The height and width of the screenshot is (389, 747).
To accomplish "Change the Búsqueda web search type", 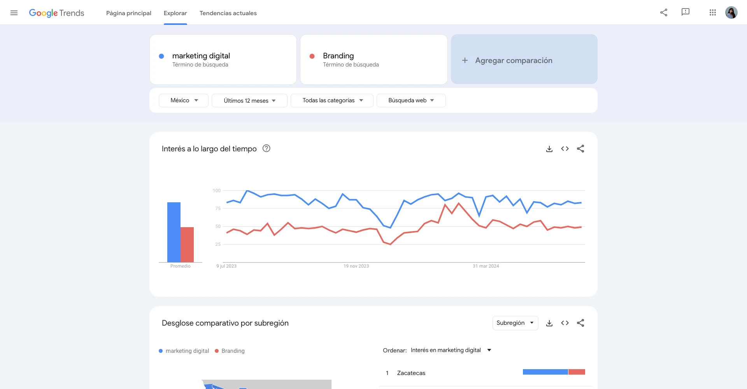I will [x=411, y=100].
